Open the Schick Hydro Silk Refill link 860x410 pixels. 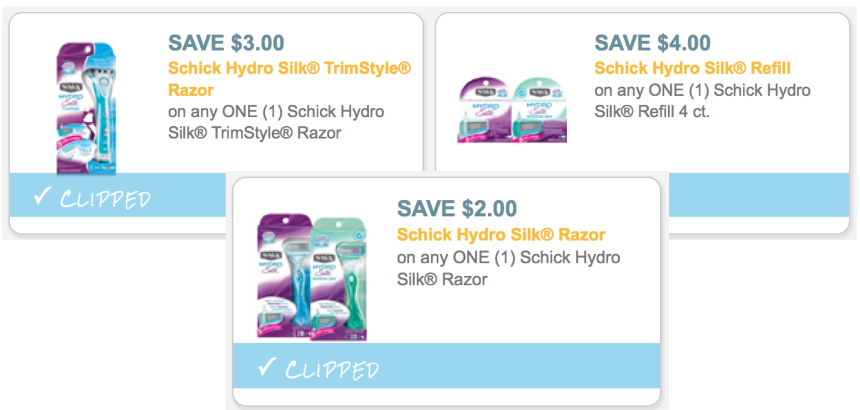coord(692,68)
